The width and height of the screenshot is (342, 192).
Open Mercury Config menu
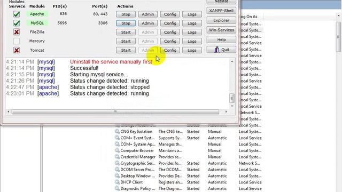[170, 41]
